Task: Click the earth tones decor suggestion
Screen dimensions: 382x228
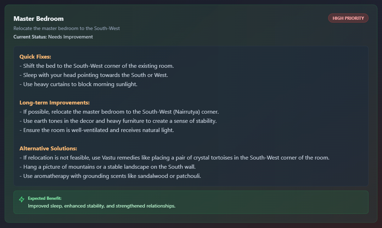Action: (x=118, y=121)
